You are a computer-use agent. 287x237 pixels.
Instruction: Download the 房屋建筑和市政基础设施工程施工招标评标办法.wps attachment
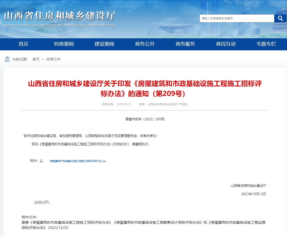(78, 161)
